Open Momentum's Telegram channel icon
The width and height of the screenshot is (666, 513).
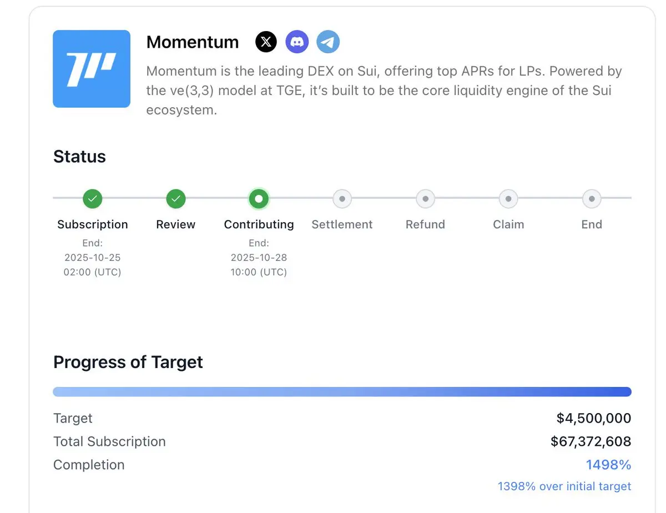coord(328,42)
